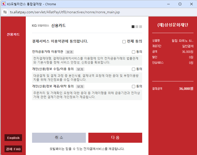This screenshot has width=197, height=155.
Task: Click the site information icon in address bar
Action: [5, 12]
